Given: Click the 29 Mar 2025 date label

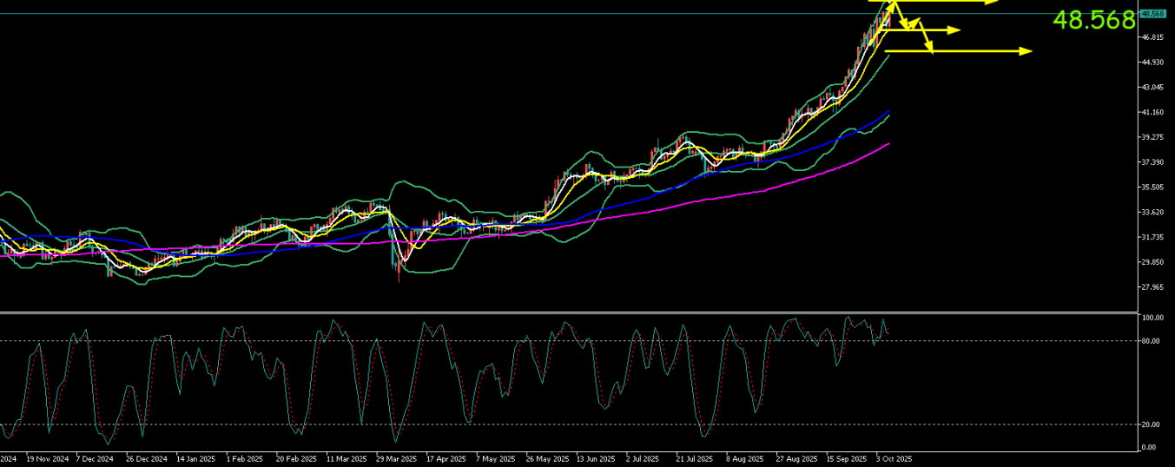Looking at the screenshot, I should tap(396, 458).
